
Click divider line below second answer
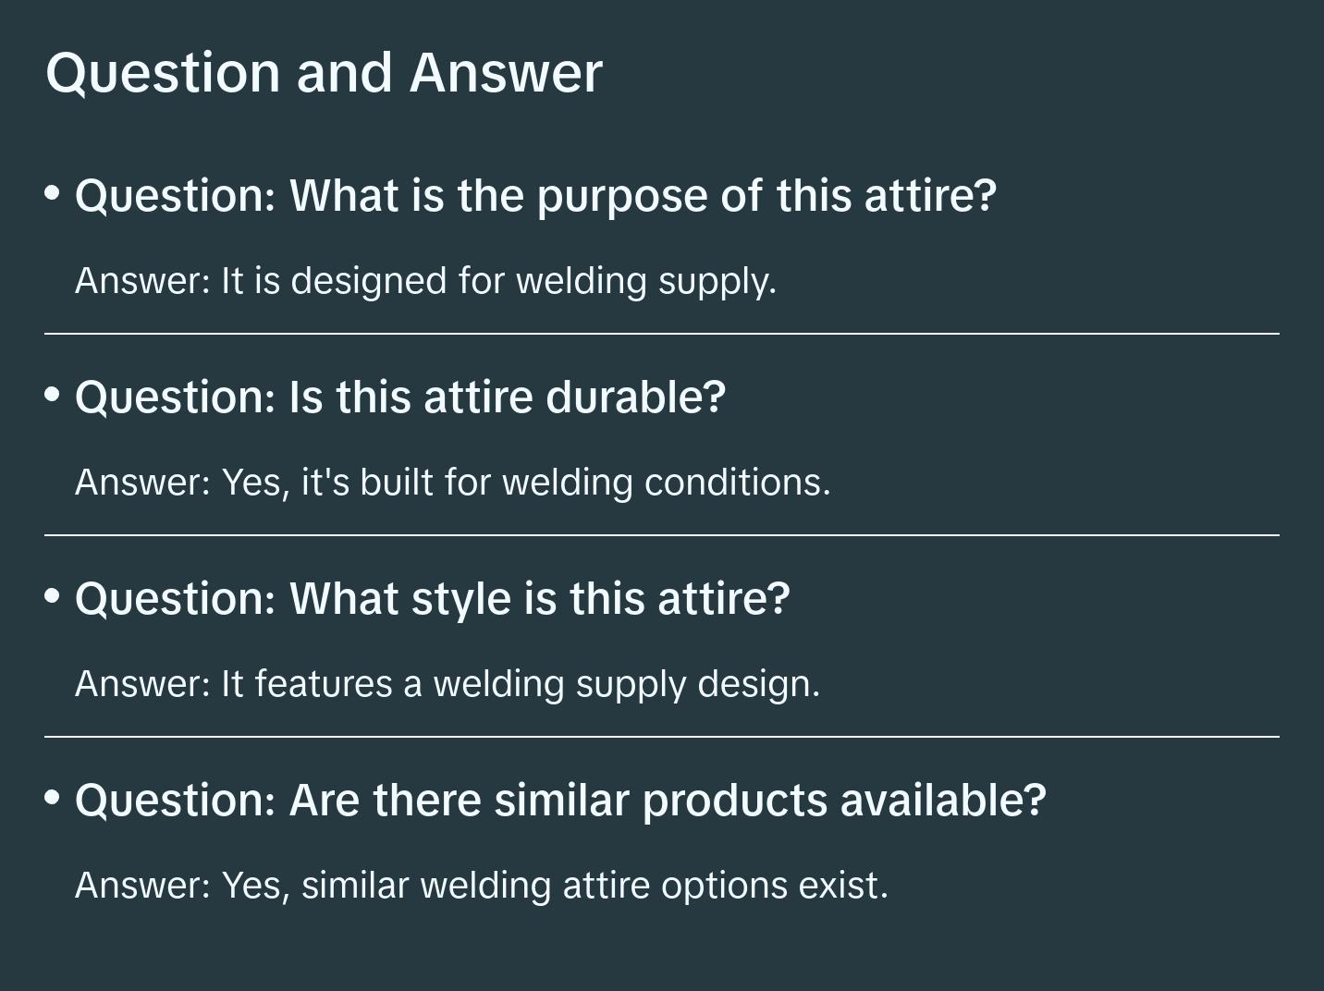coord(661,535)
